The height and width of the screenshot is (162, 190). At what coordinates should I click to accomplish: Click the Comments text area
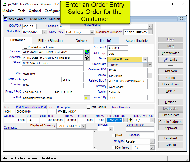tap(48, 140)
